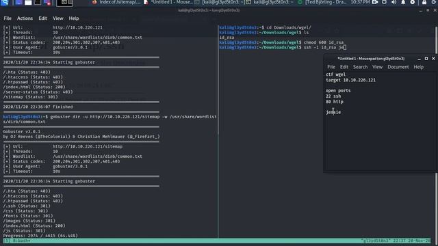Click the blue show-desktop panel icon
The width and height of the screenshot is (438, 246).
18,2
